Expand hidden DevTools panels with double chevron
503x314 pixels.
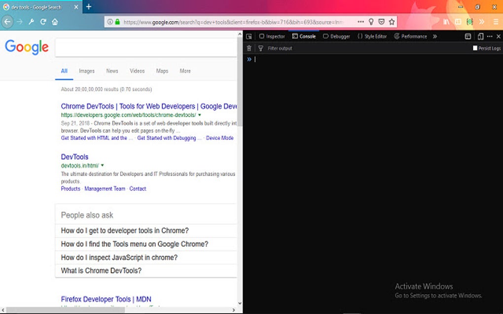435,36
